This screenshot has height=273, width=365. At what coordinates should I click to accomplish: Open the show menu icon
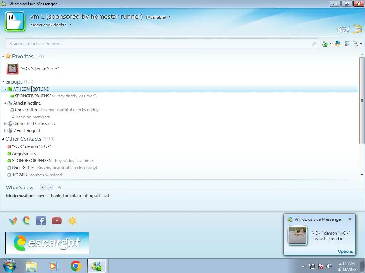[355, 44]
